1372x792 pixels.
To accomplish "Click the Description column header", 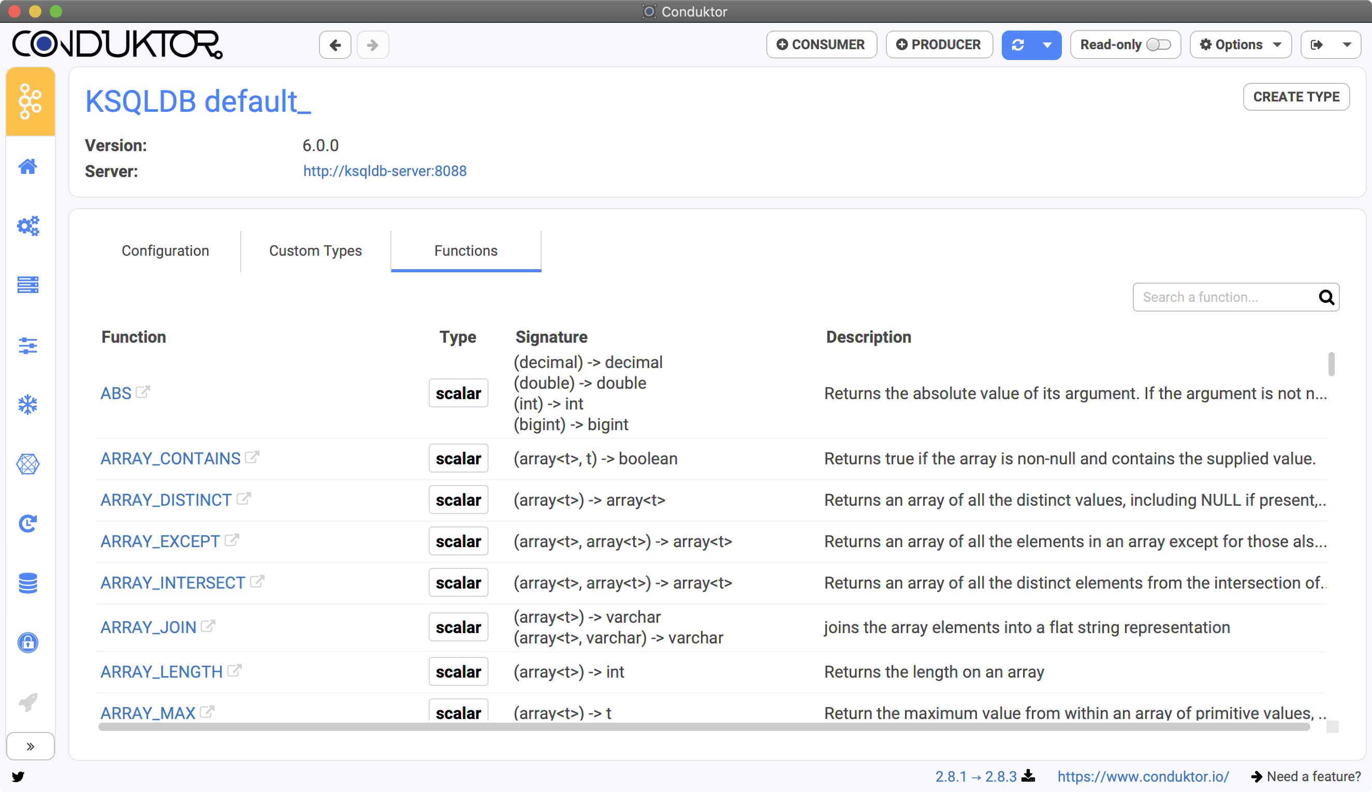I will pyautogui.click(x=868, y=338).
